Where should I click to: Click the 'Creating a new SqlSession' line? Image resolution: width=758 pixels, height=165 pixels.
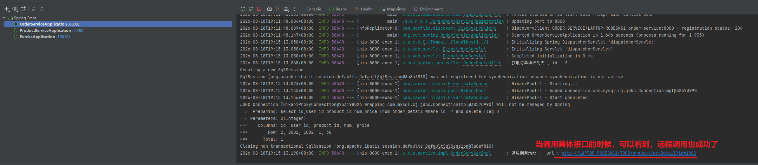272,70
